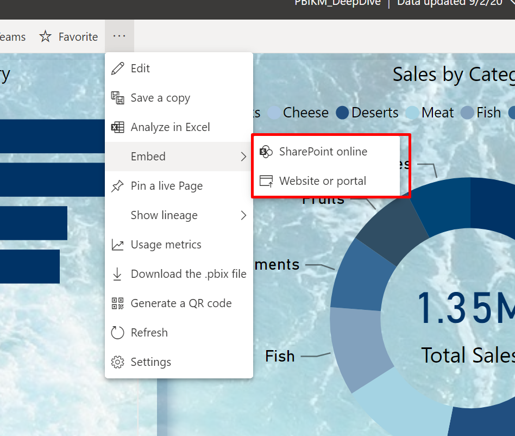The width and height of the screenshot is (515, 436).
Task: Click the Refresh circular icon
Action: pyautogui.click(x=117, y=333)
